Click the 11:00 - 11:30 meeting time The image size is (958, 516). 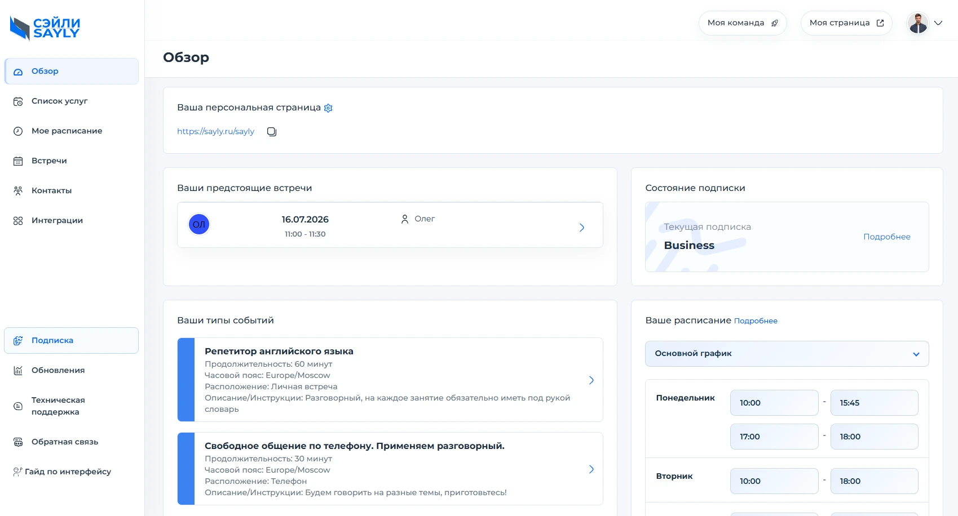[305, 234]
